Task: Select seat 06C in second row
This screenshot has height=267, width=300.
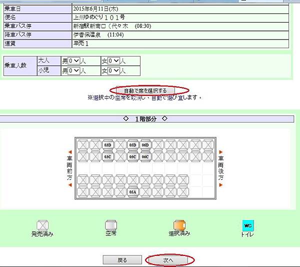Action: (145, 157)
